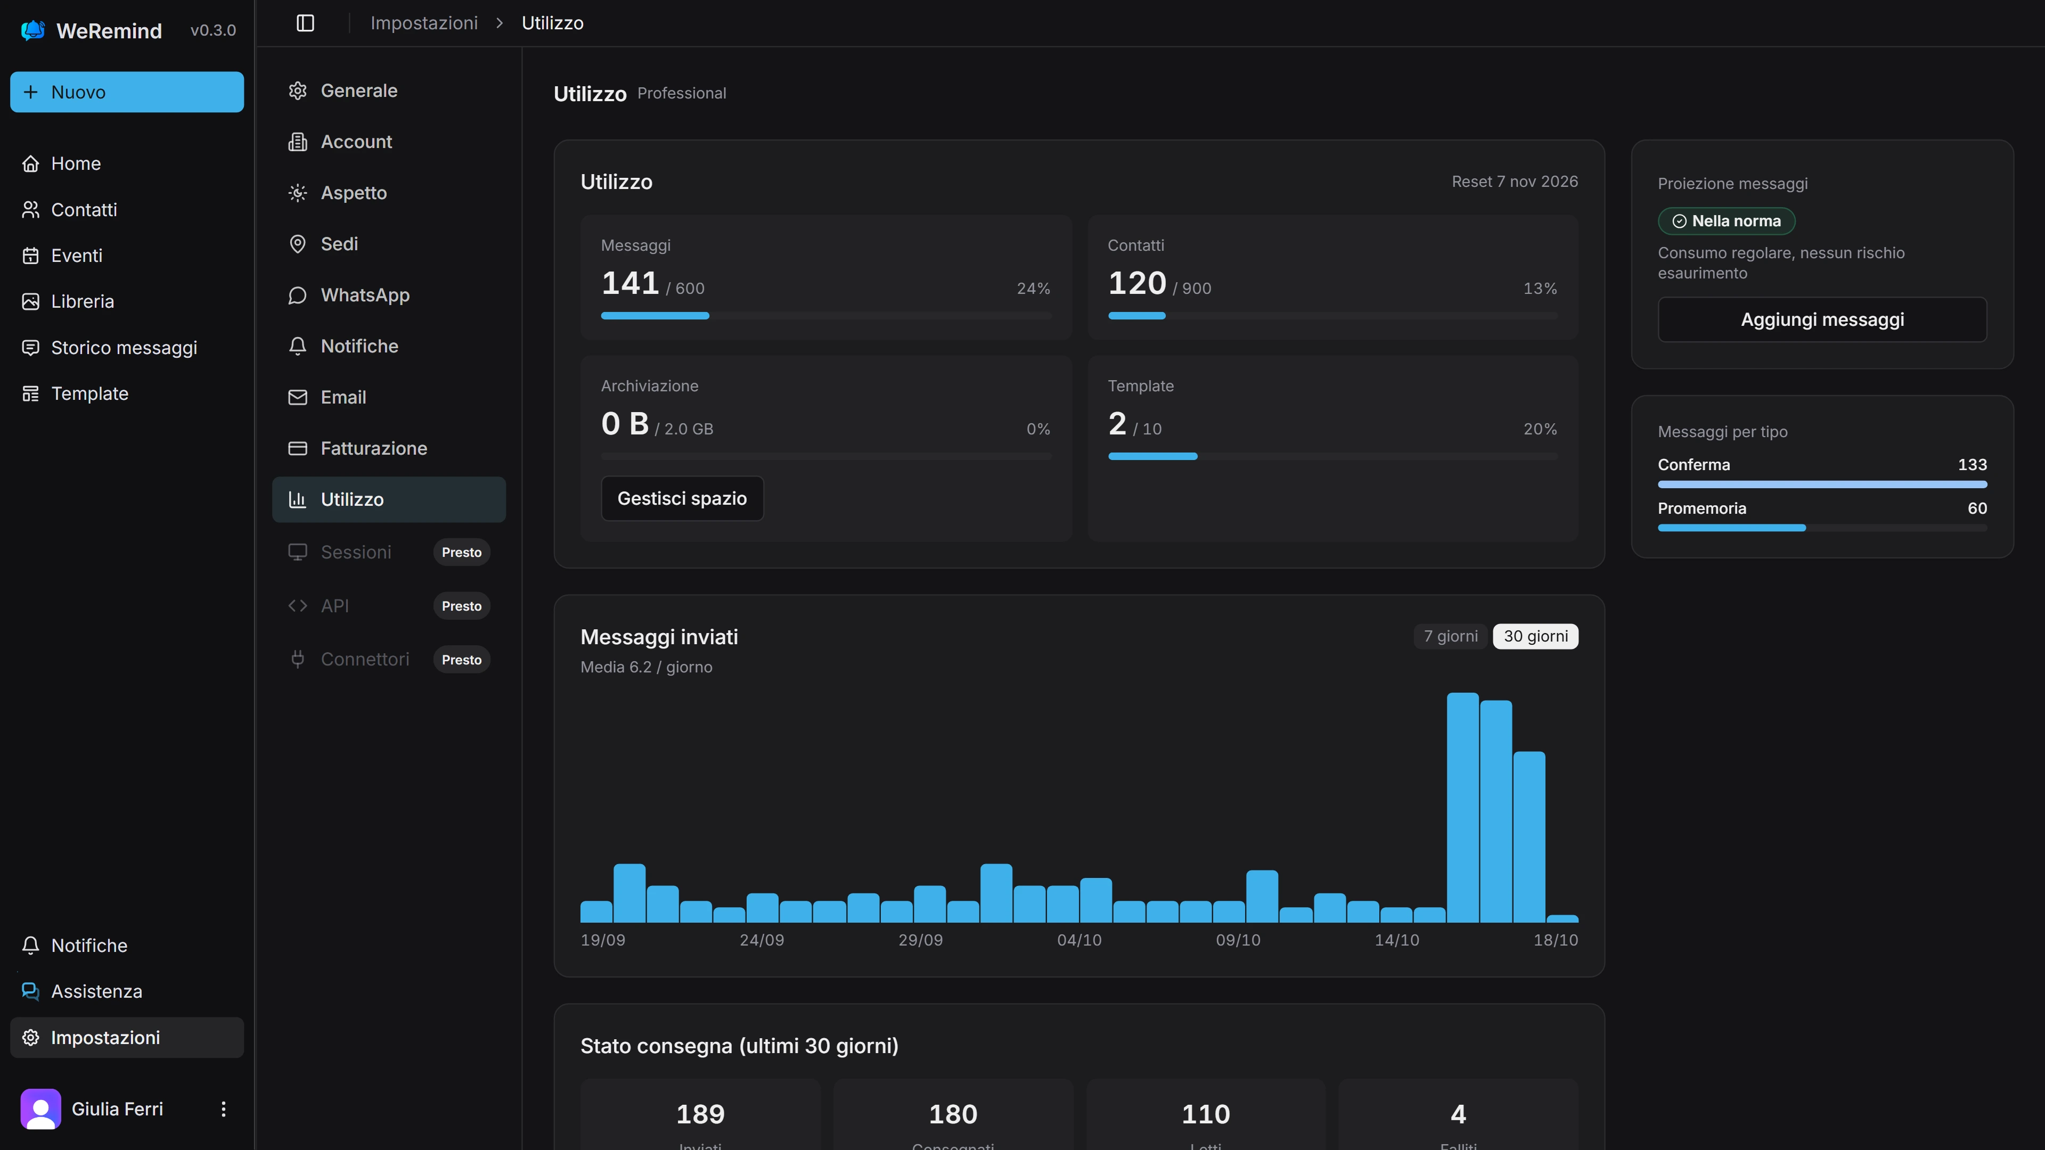Click Aggiungi messaggi button
2045x1150 pixels.
click(x=1822, y=320)
